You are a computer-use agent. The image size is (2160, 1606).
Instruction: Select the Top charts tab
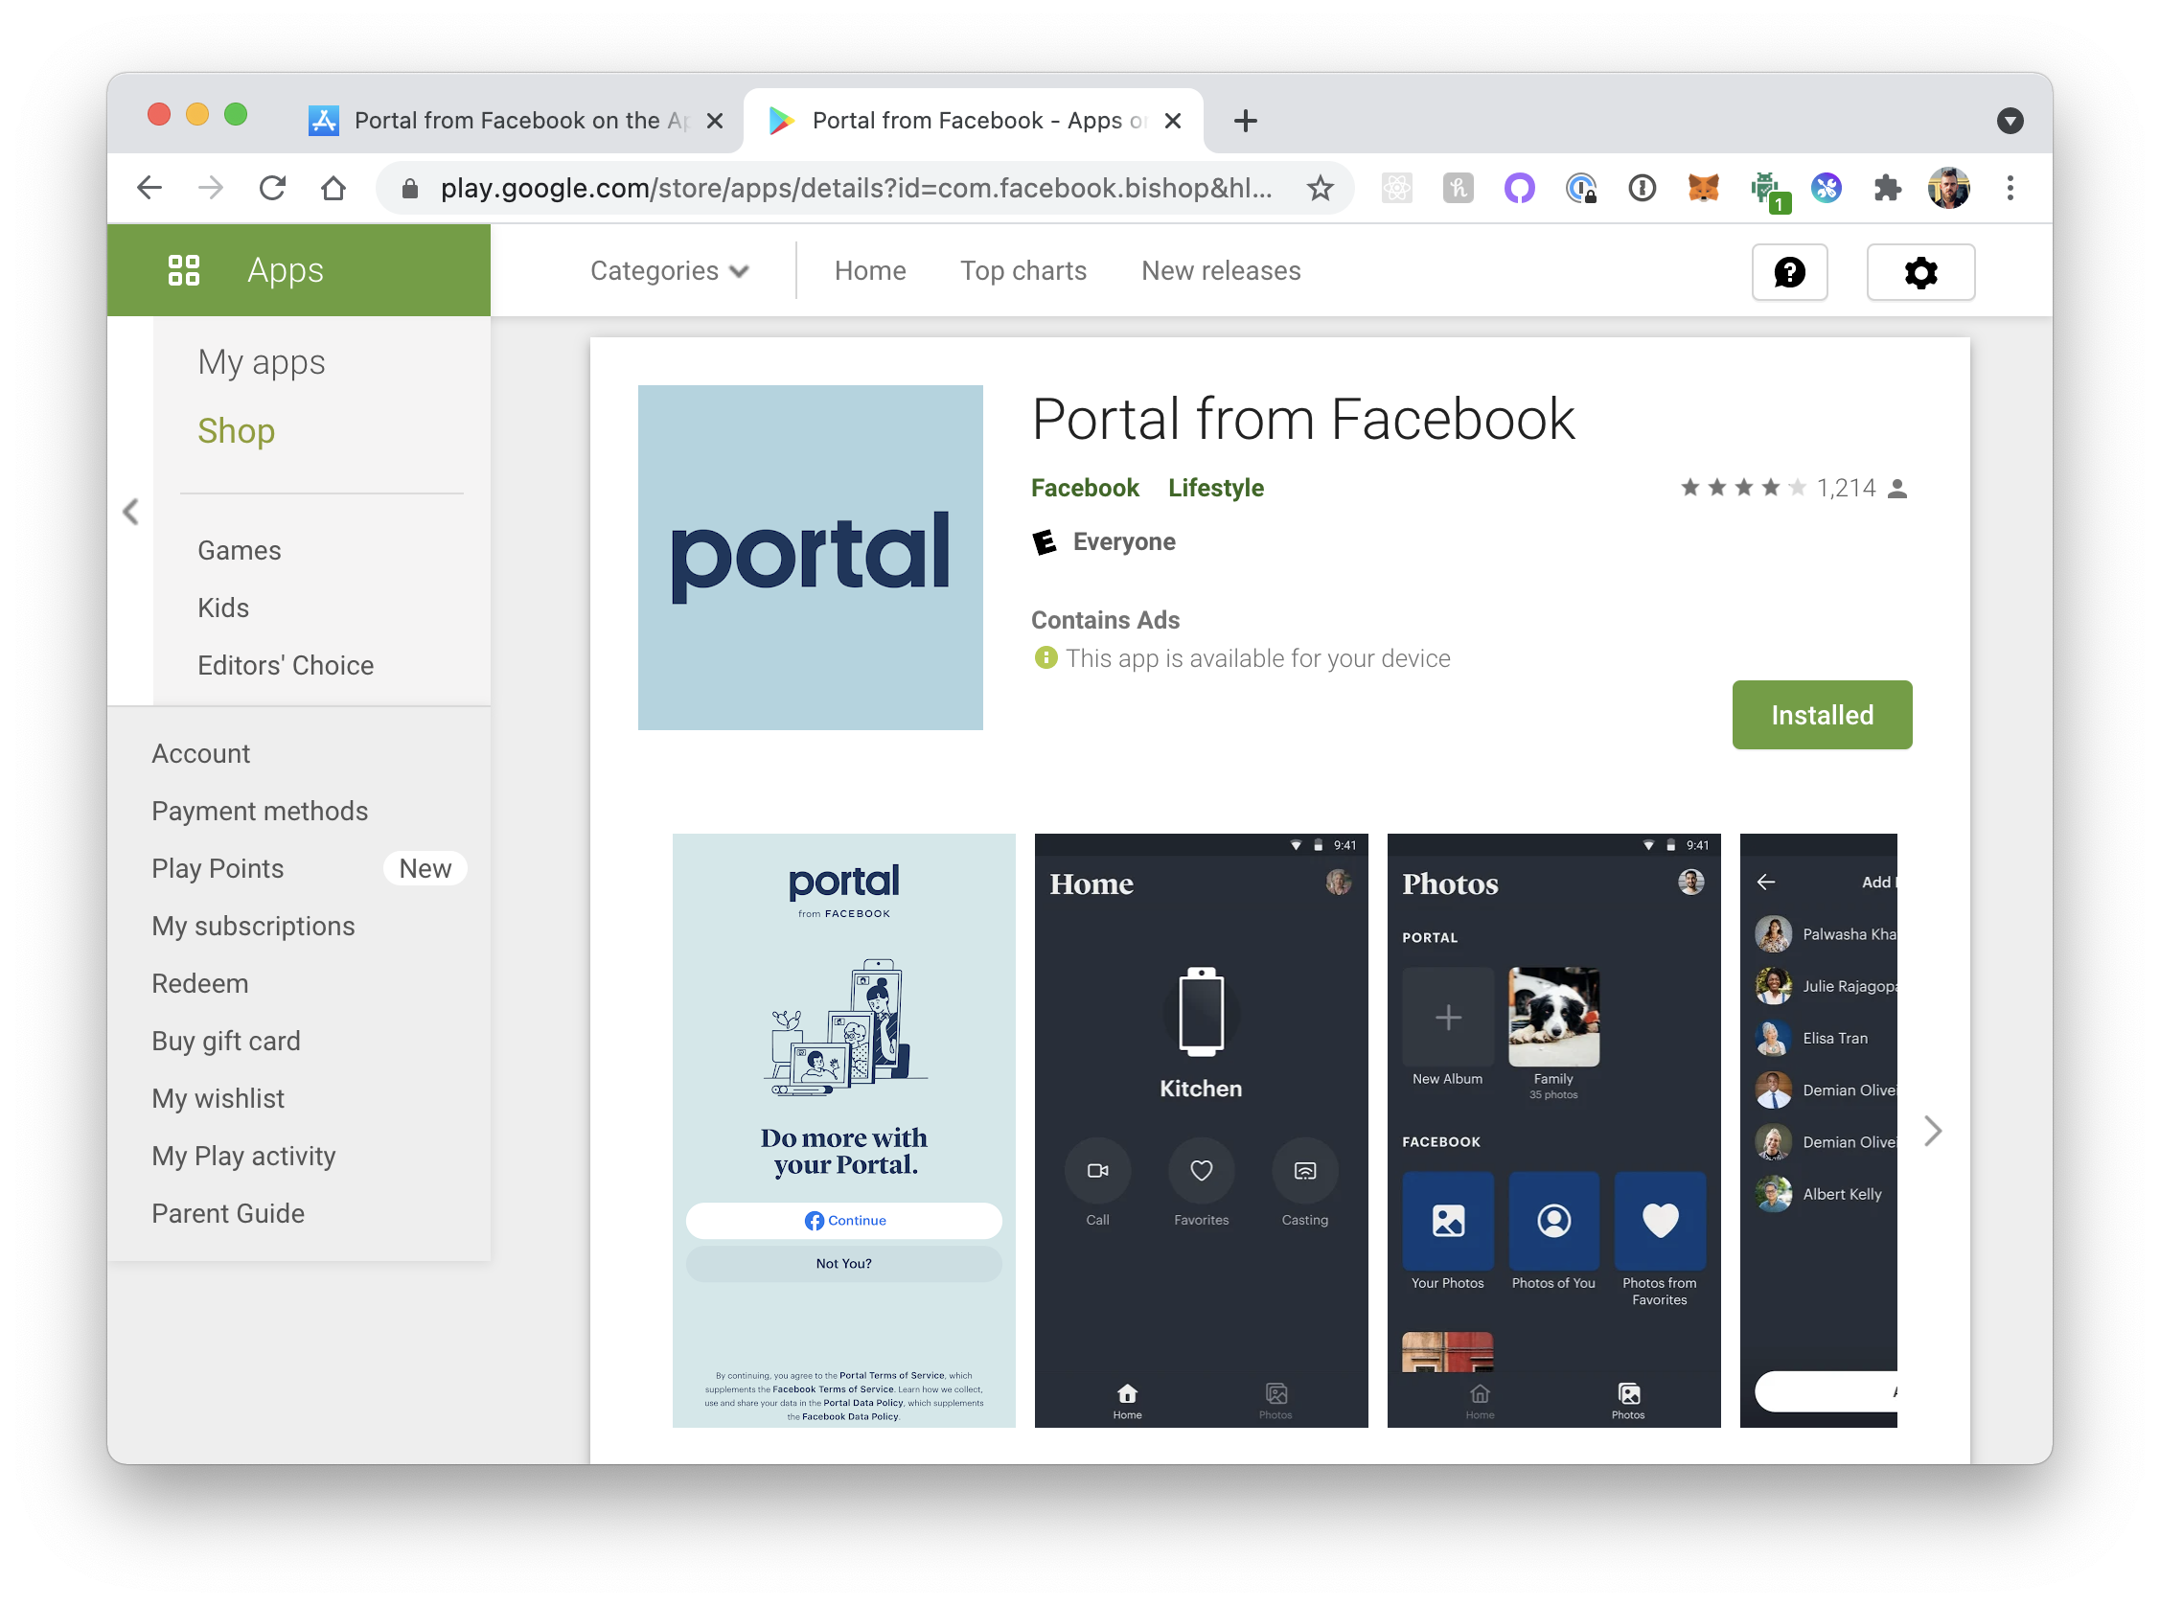pyautogui.click(x=1023, y=271)
